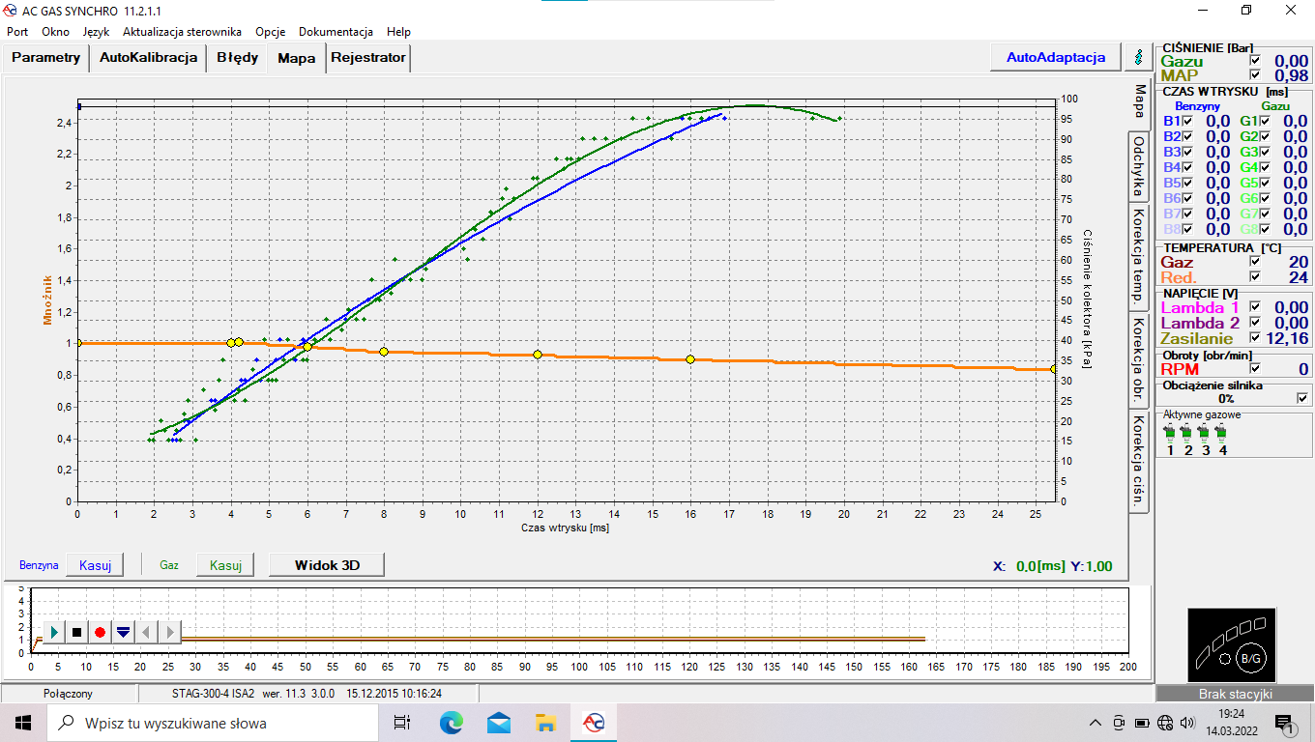
Task: Click the yellow multiplier point at 8 ms
Action: 384,352
